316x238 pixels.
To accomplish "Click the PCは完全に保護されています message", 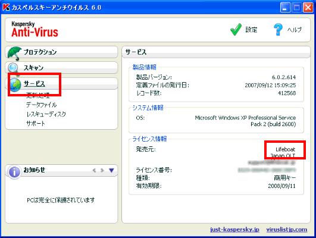I will pyautogui.click(x=61, y=200).
